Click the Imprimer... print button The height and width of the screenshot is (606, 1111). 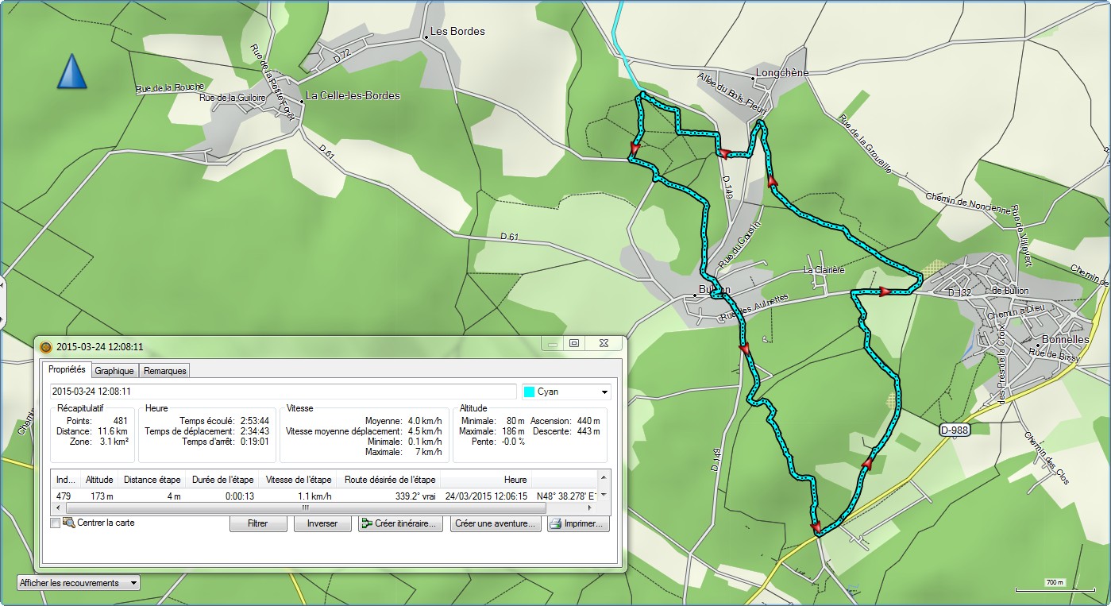tap(578, 524)
